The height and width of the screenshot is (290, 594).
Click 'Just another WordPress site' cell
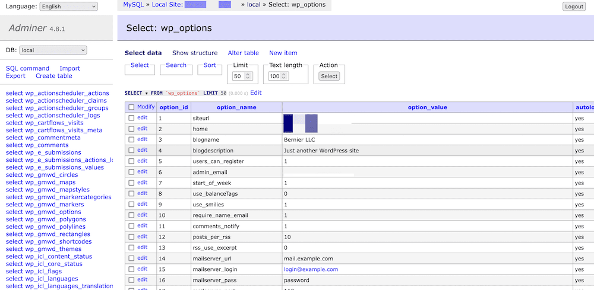tap(427, 151)
